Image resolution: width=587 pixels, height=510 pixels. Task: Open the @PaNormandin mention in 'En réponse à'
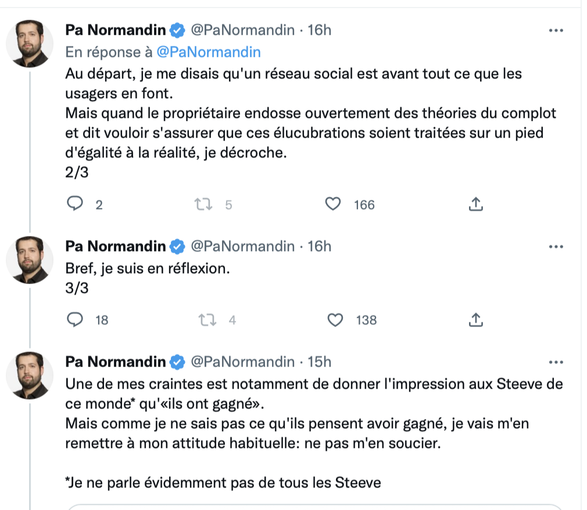(209, 52)
